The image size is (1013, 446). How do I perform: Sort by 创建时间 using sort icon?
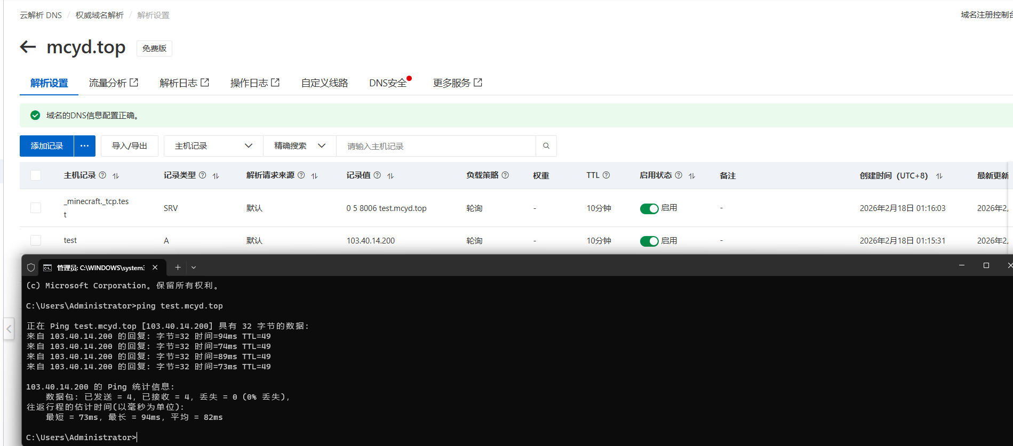[x=939, y=176]
